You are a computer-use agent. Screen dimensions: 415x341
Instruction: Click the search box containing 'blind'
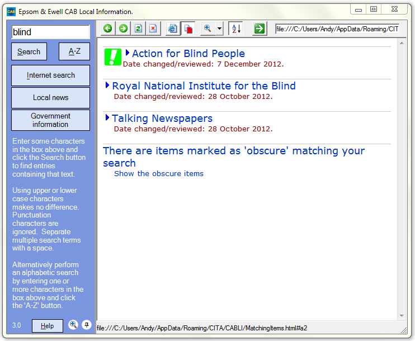point(50,32)
